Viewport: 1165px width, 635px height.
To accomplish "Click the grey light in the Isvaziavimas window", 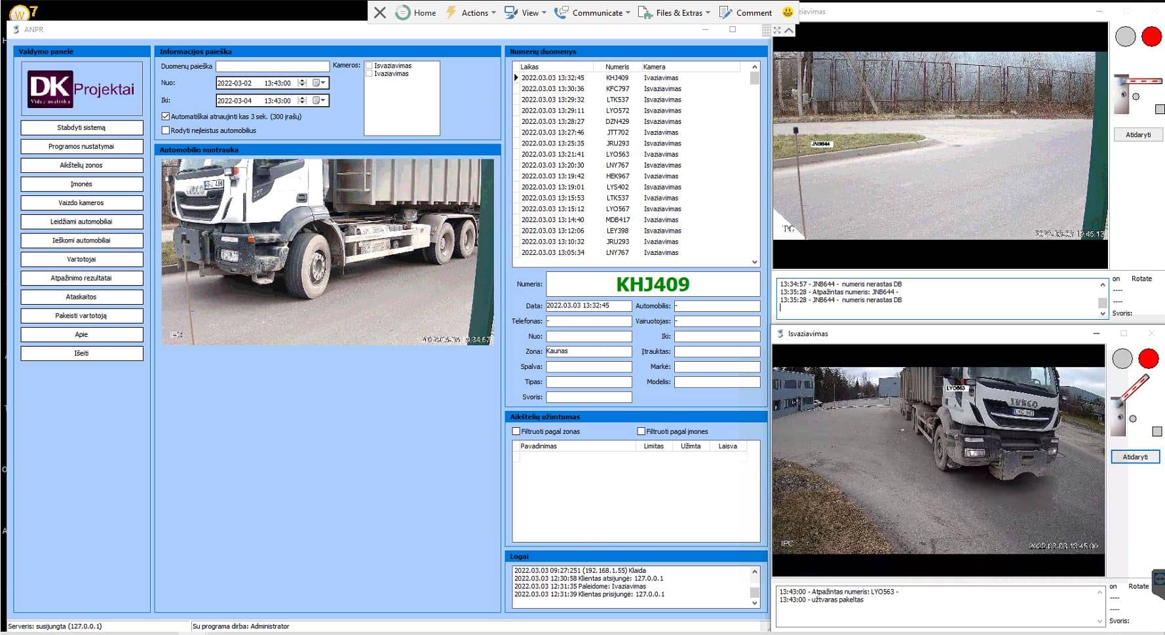I will 1122,359.
